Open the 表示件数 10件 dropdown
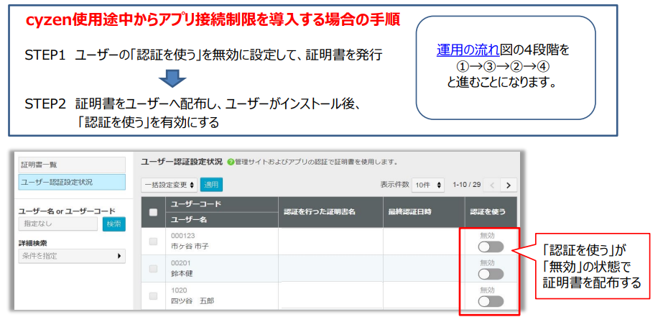This screenshot has width=663, height=317. tap(428, 185)
